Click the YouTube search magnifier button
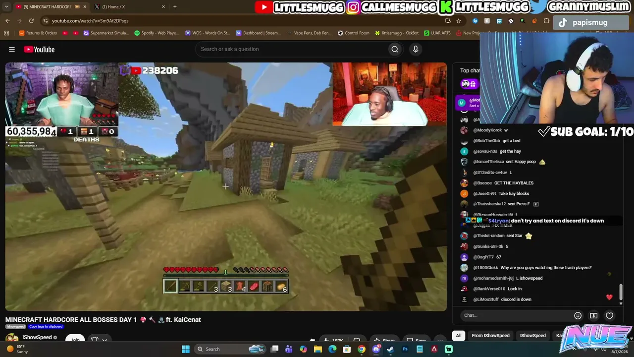This screenshot has height=357, width=634. tap(395, 49)
